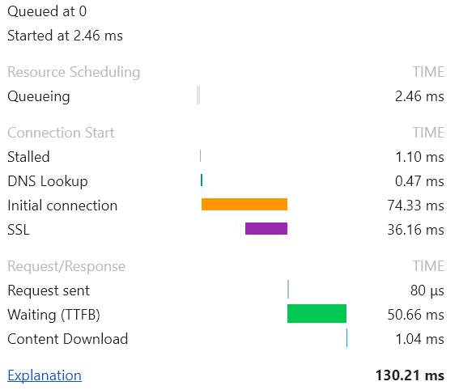
Task: Click the 'Queued at 0' text
Action: [x=47, y=11]
